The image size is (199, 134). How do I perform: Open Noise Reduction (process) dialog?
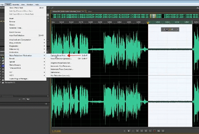point(60,58)
